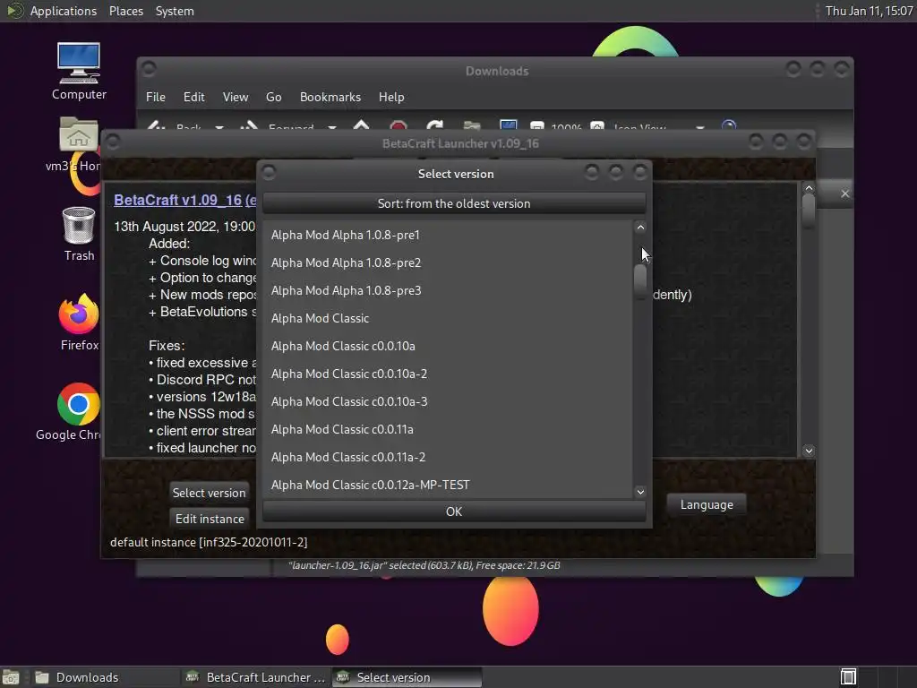Click the Reload icon in Downloads toolbar

(x=434, y=126)
